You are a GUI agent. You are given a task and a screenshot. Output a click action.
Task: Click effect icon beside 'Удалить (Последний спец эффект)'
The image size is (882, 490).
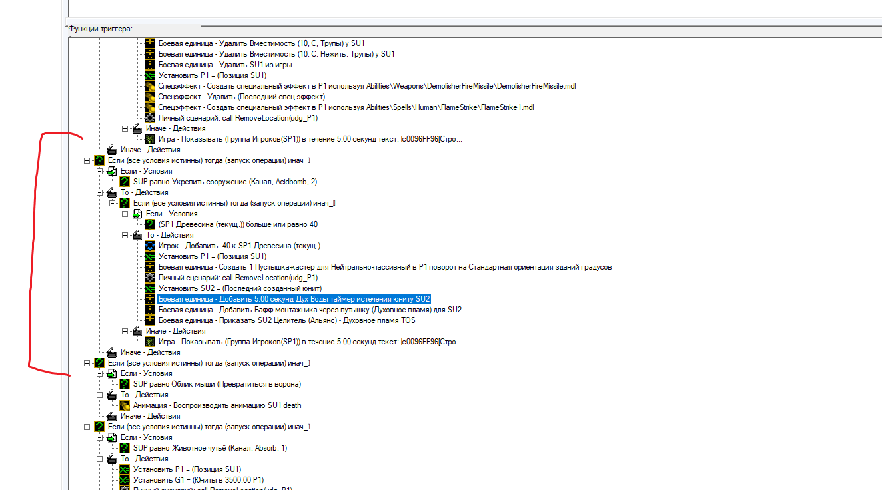pos(150,97)
